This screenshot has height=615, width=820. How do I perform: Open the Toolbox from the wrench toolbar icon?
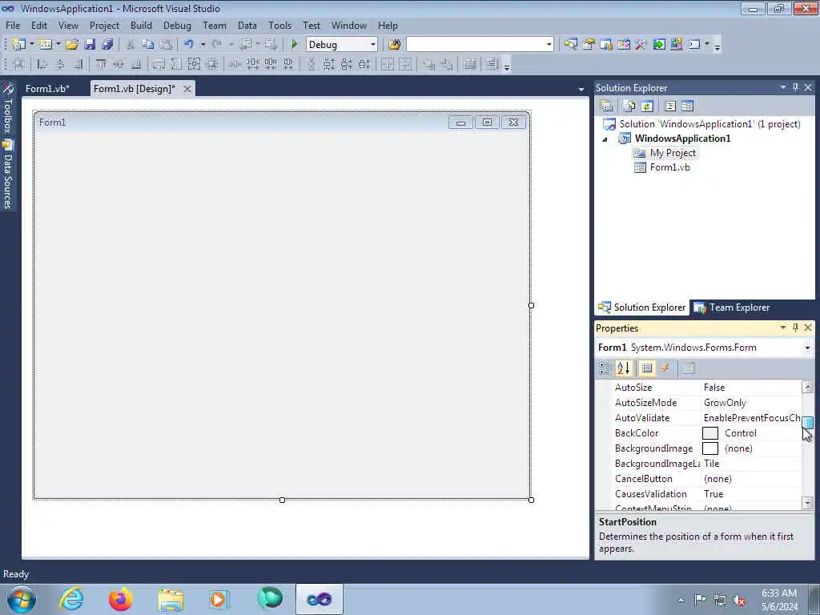tap(641, 45)
